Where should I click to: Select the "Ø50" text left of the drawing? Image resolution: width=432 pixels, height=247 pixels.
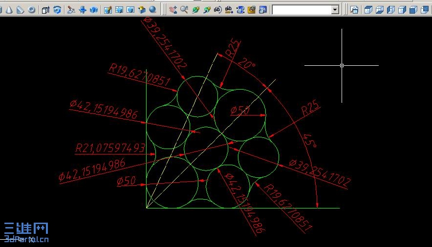point(126,181)
